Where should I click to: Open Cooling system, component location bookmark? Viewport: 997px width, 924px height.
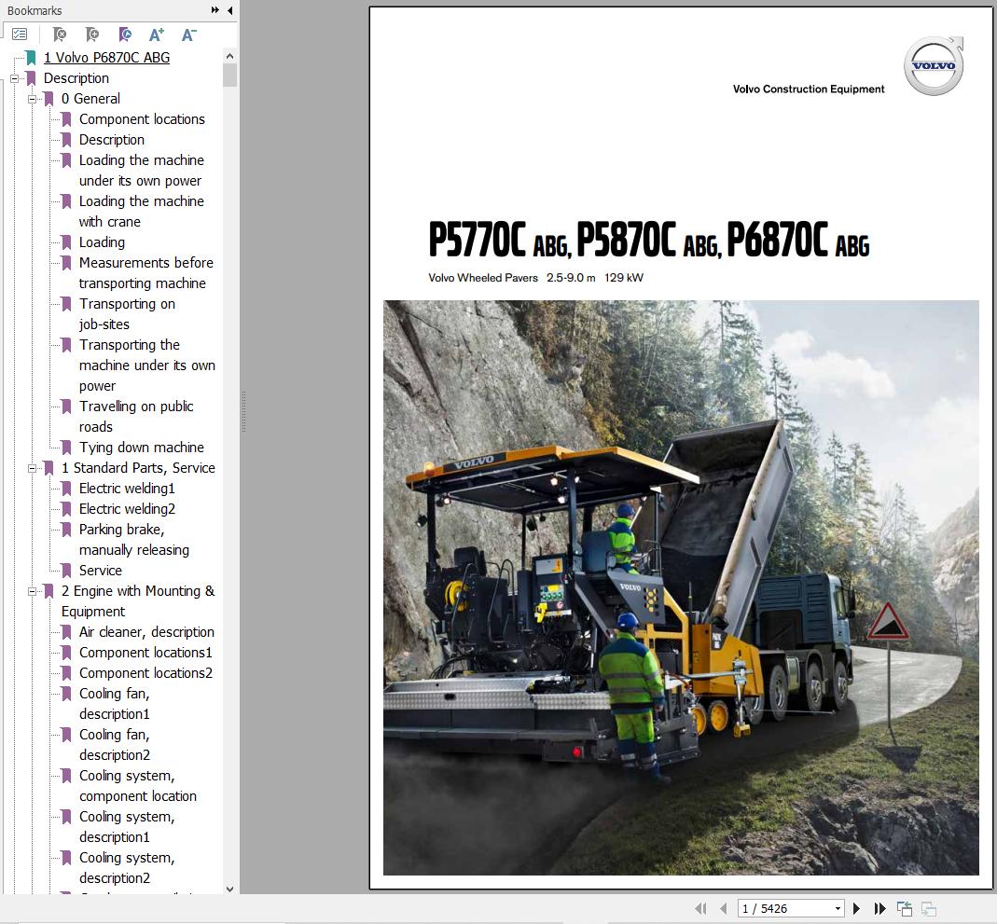pyautogui.click(x=138, y=785)
